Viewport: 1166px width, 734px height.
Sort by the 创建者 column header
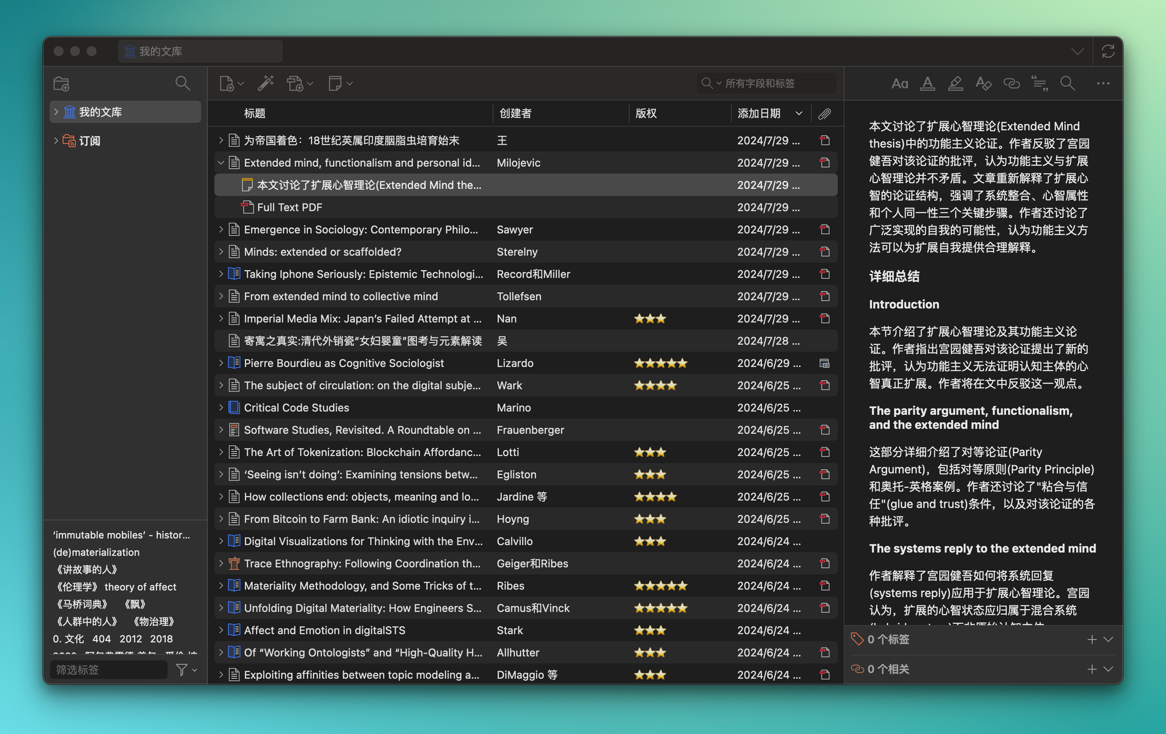coord(515,114)
